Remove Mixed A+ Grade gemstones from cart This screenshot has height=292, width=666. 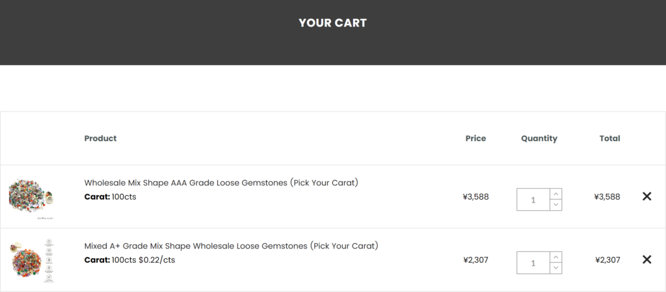point(646,259)
